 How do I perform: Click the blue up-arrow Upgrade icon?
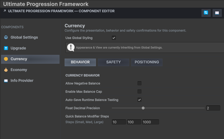[x=6, y=48]
